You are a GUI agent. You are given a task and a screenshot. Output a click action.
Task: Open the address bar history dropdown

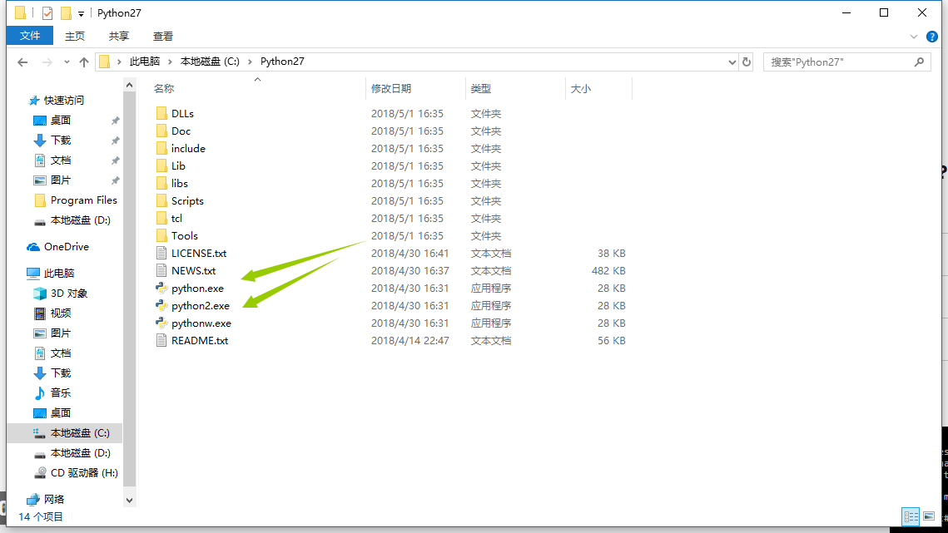pos(732,62)
